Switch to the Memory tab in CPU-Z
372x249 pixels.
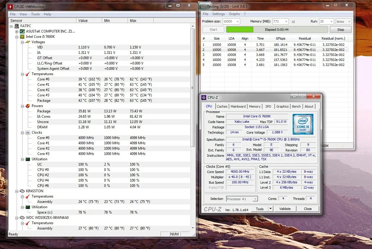click(255, 106)
